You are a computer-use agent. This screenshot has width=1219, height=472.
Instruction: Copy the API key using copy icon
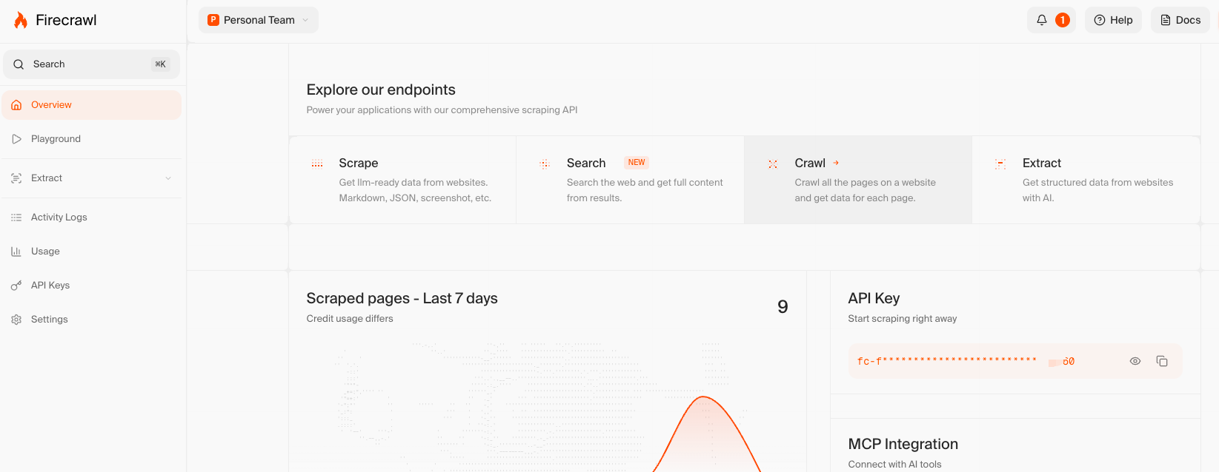click(x=1161, y=361)
